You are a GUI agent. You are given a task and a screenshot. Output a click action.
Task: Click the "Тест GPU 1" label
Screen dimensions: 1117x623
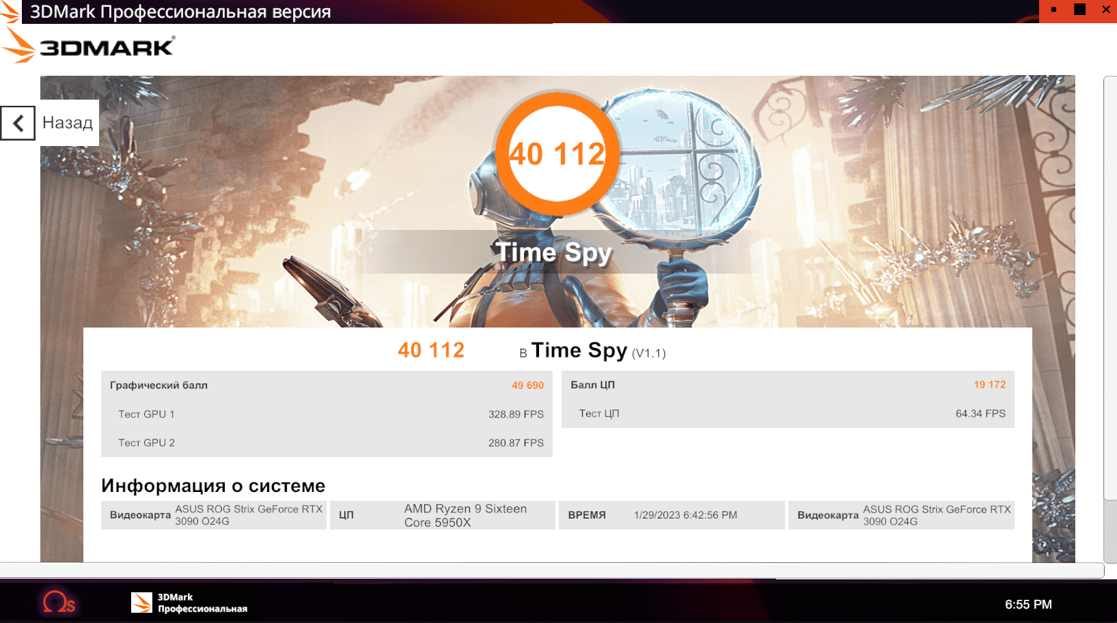coord(146,414)
